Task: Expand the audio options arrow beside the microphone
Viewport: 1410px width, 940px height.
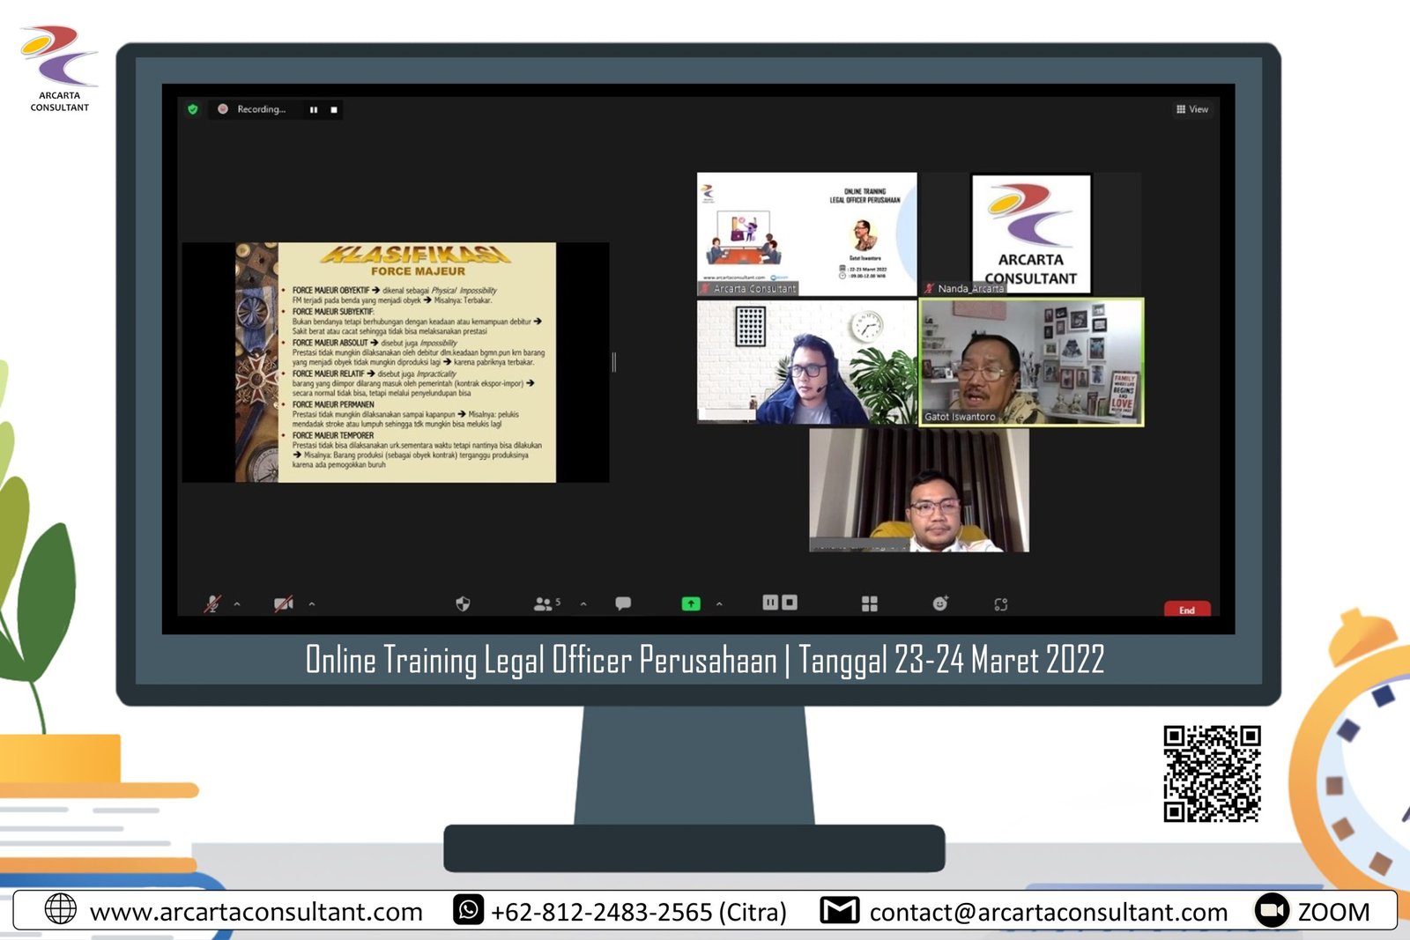Action: tap(237, 604)
